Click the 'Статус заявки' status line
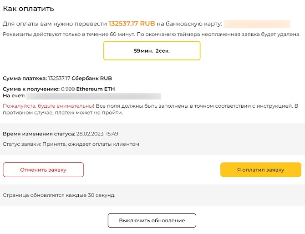Image resolution: width=305 pixels, height=234 pixels. [71, 144]
